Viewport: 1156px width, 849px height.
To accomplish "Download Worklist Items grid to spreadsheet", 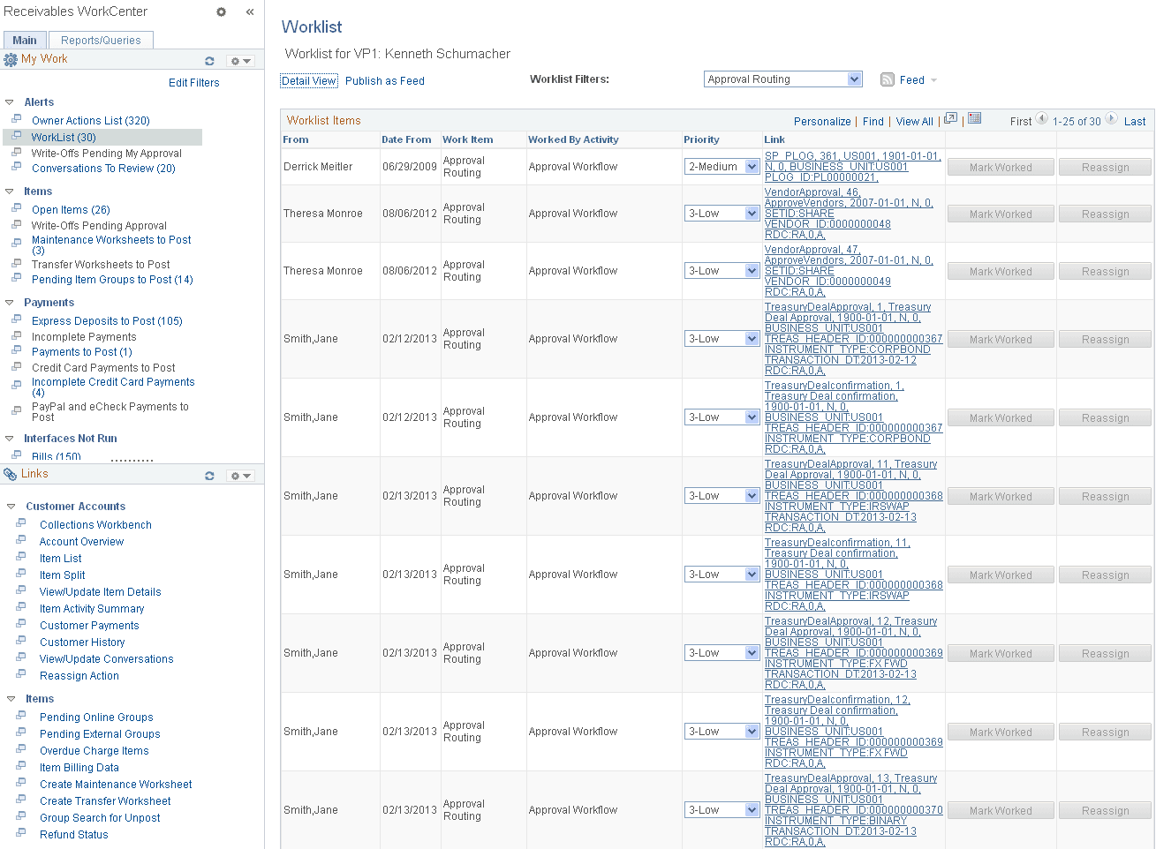I will (x=972, y=116).
